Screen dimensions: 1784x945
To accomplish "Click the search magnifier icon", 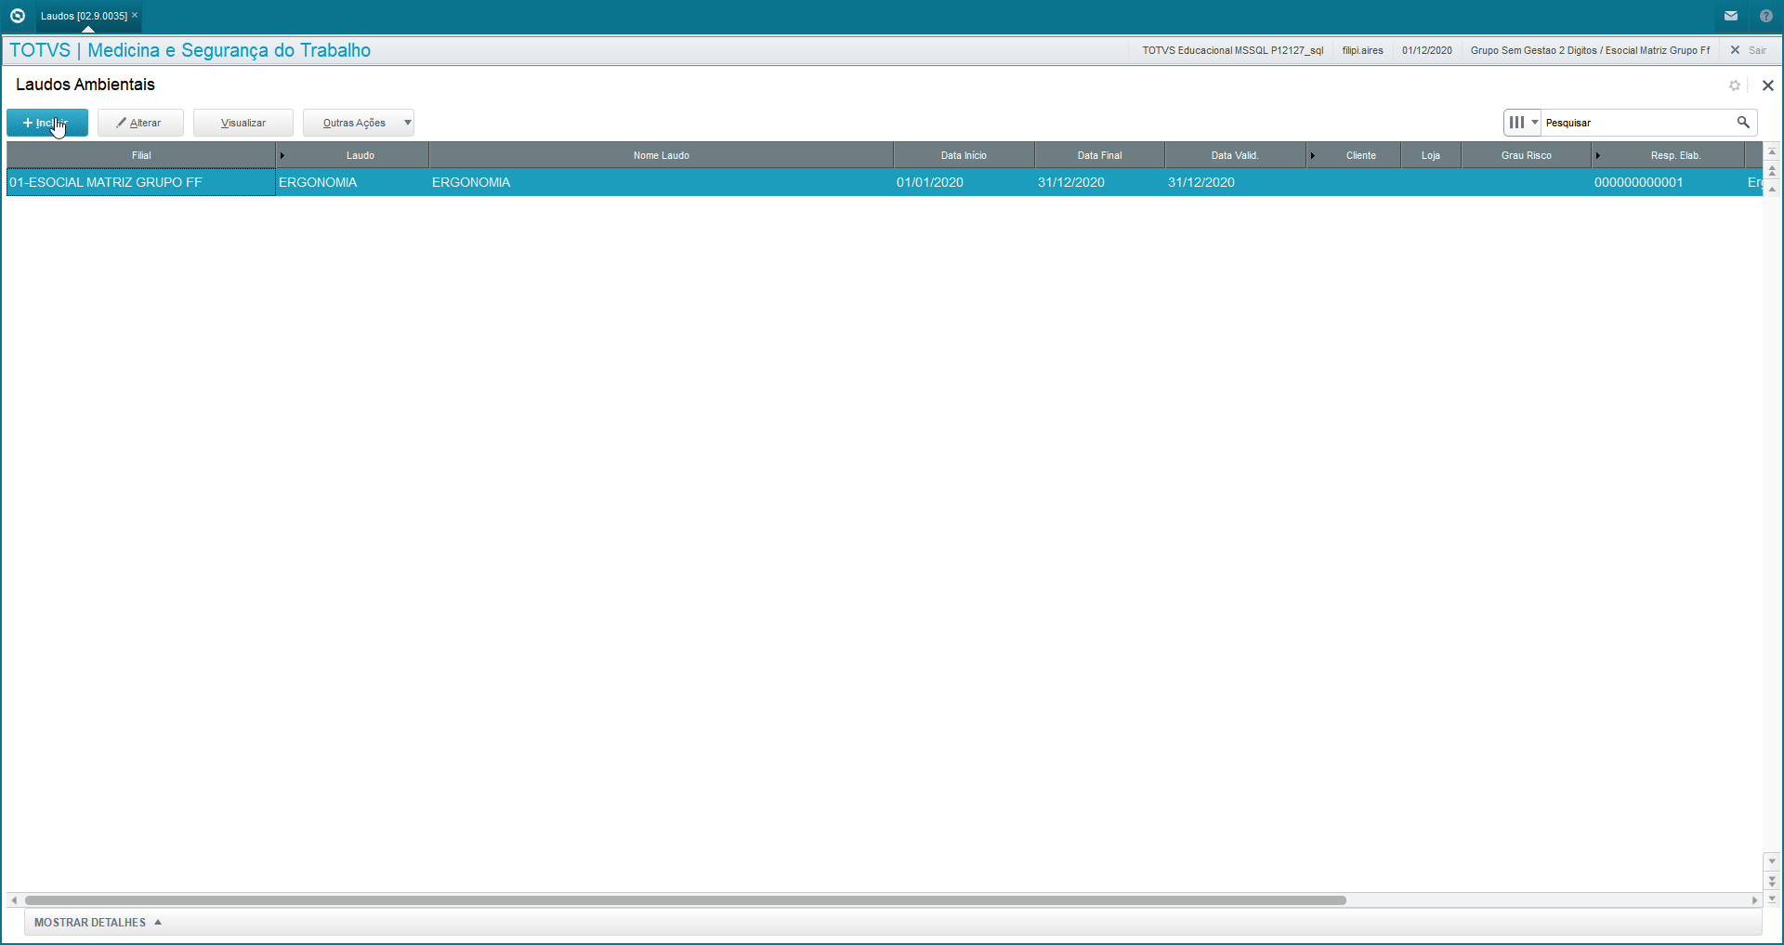I will point(1743,123).
